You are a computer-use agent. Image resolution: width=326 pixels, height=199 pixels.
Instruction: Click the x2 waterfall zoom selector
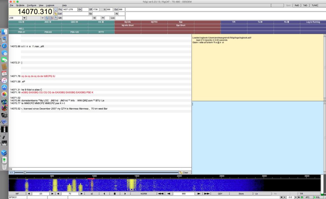(x=92, y=194)
